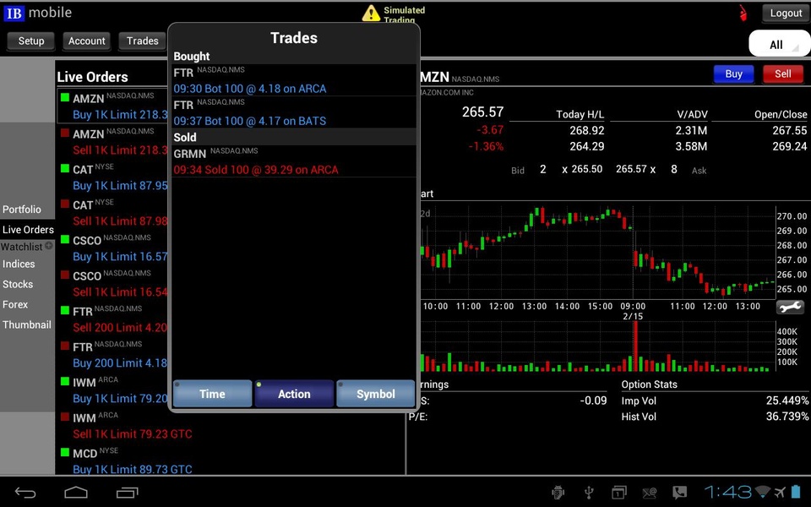Tap the Imp Vol value 25.449%
The width and height of the screenshot is (811, 507).
point(787,401)
